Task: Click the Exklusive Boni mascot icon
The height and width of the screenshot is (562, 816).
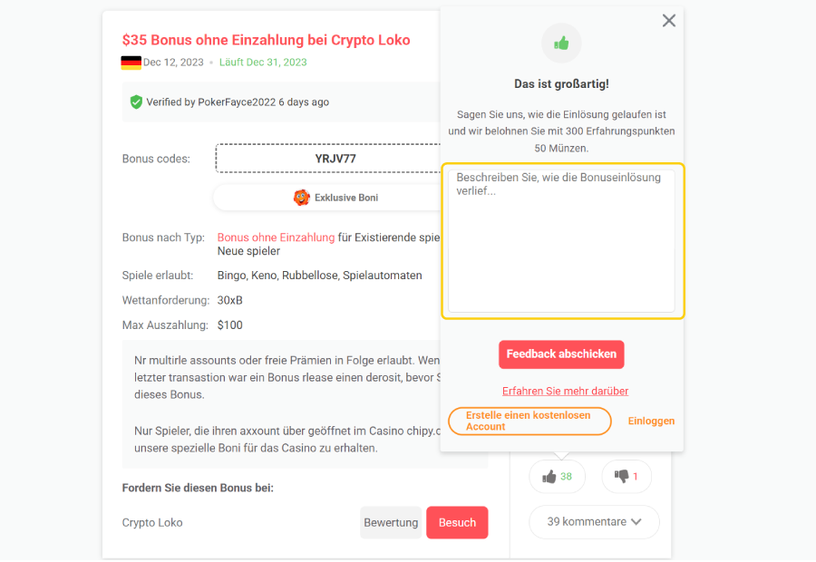Action: pyautogui.click(x=302, y=197)
